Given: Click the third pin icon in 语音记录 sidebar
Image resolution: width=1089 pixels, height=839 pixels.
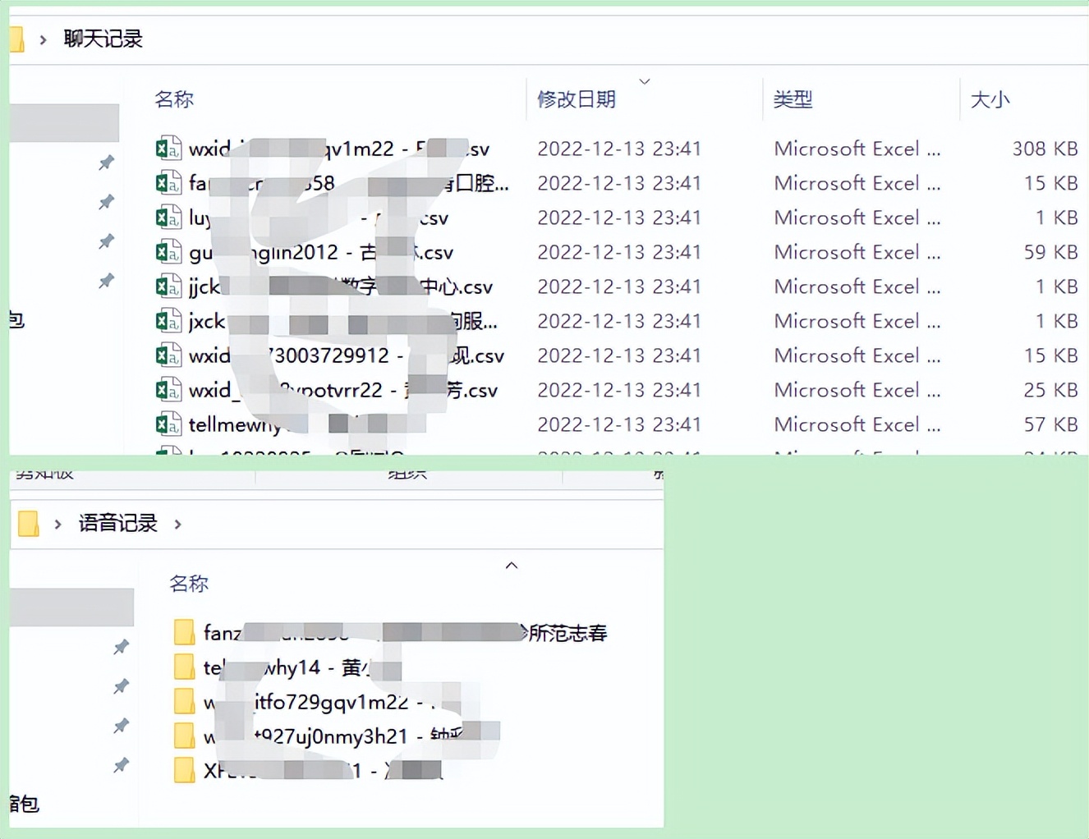Looking at the screenshot, I should 121,726.
